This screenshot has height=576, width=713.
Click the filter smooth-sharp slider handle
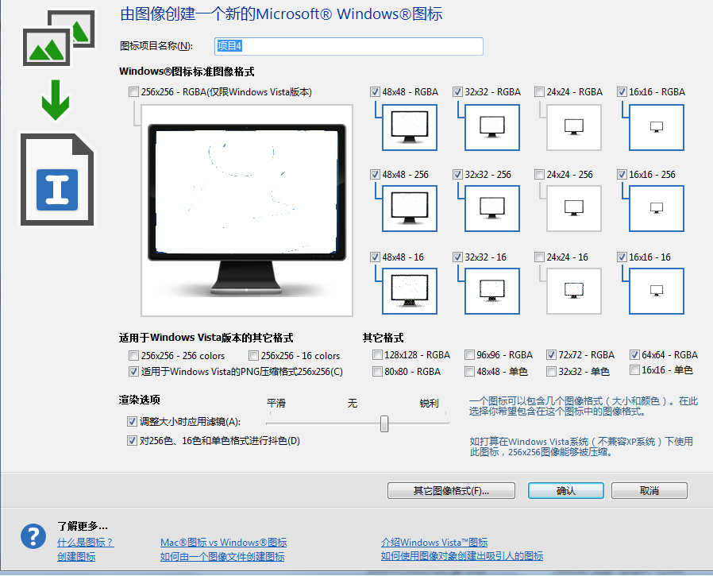(x=384, y=423)
